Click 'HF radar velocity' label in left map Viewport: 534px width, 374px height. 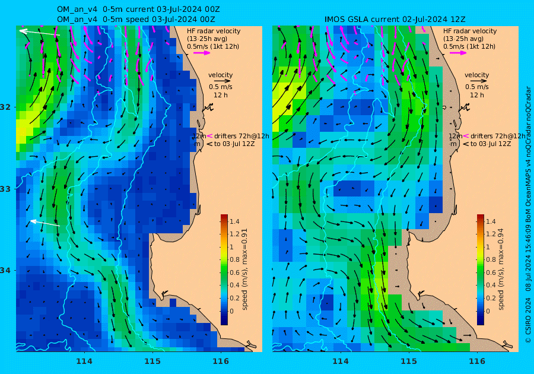tap(214, 31)
